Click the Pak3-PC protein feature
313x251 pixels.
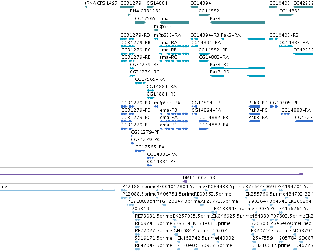click(254, 114)
